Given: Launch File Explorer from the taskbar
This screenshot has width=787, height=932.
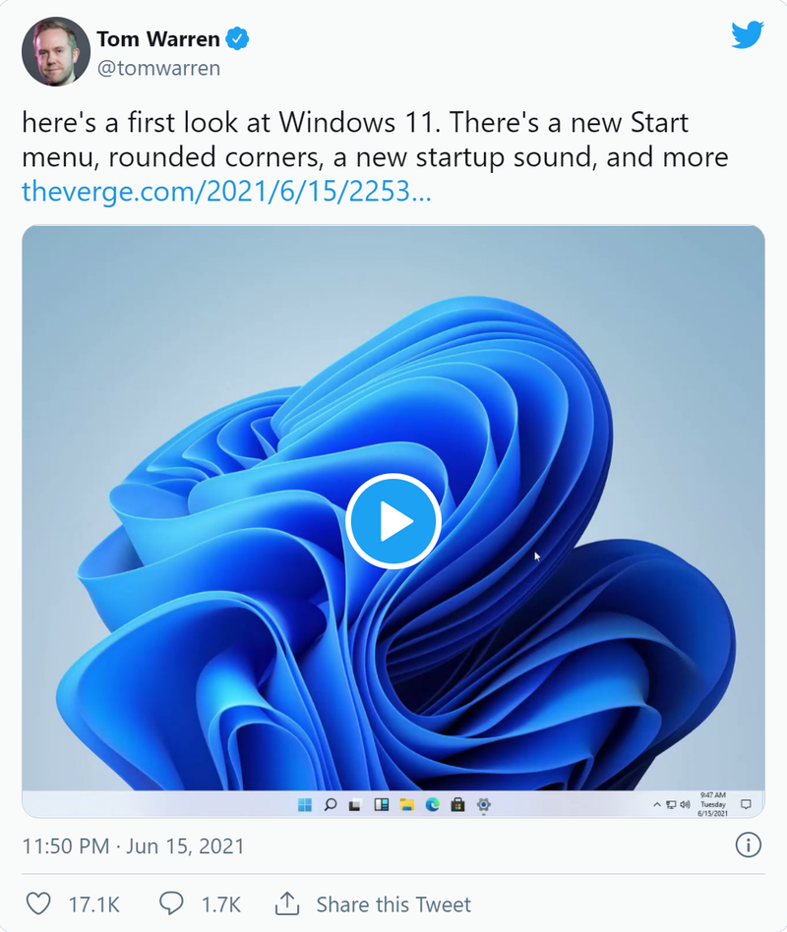Looking at the screenshot, I should click(407, 804).
